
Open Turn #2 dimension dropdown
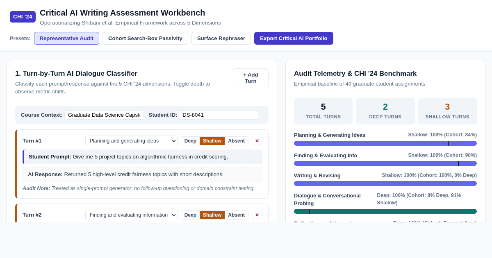pos(131,215)
